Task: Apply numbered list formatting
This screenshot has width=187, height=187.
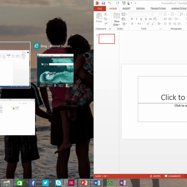Action: click(172, 14)
